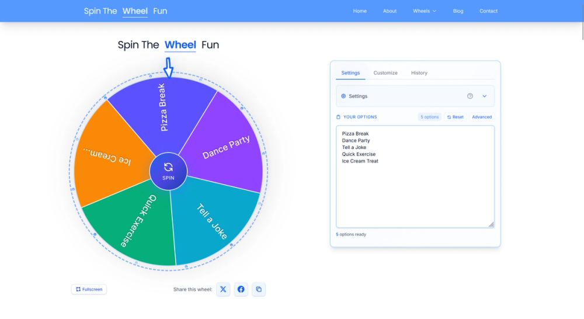Click the options text area
584x319 pixels.
[x=415, y=176]
